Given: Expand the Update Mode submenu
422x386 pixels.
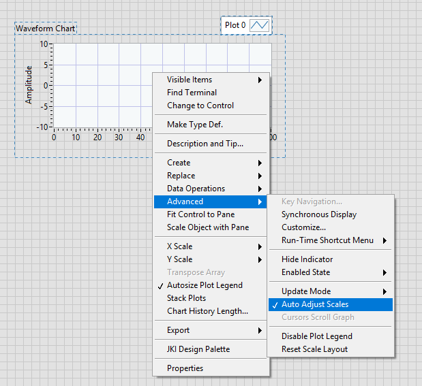Looking at the screenshot, I should coord(306,291).
